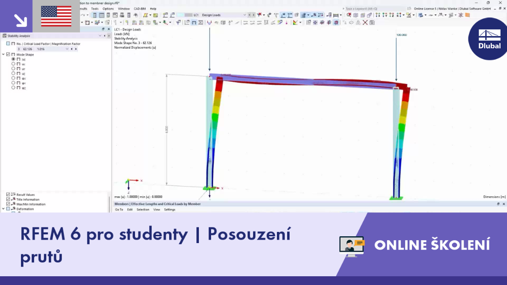Click the grid settings icon after gradient icon
507x285 pixels.
tap(308, 22)
